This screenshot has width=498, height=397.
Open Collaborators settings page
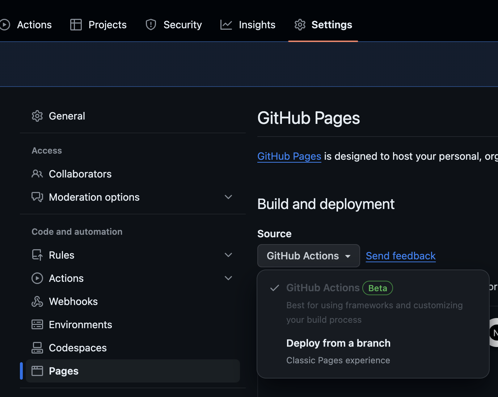tap(133, 174)
